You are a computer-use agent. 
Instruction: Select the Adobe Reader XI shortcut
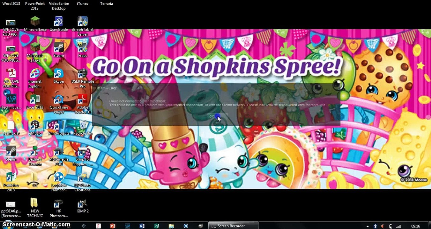pos(83,104)
